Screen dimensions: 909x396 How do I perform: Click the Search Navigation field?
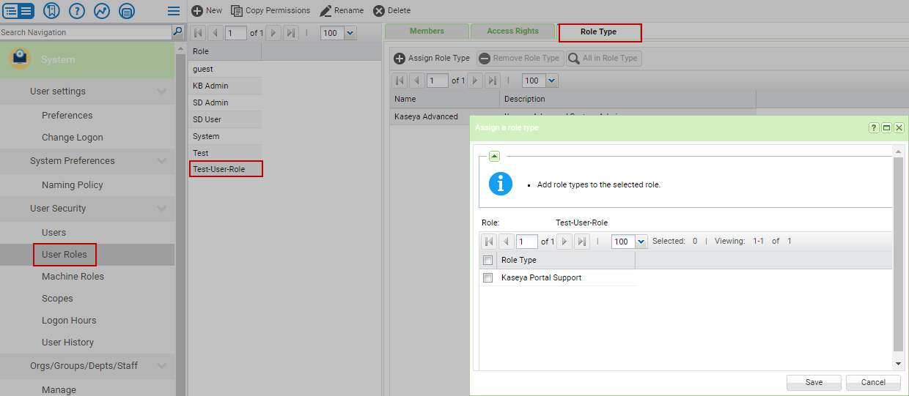pos(86,32)
